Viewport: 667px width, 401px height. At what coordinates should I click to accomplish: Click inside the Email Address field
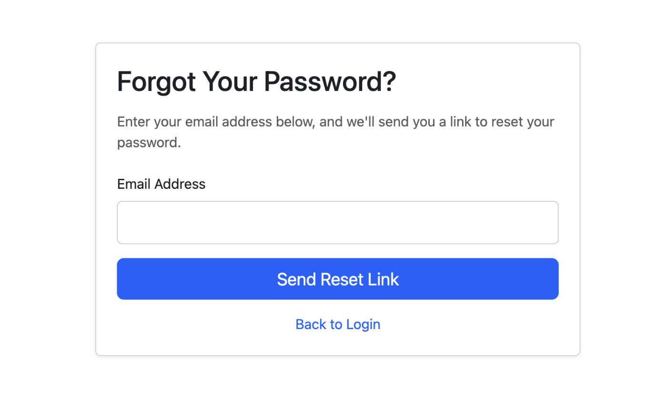337,222
